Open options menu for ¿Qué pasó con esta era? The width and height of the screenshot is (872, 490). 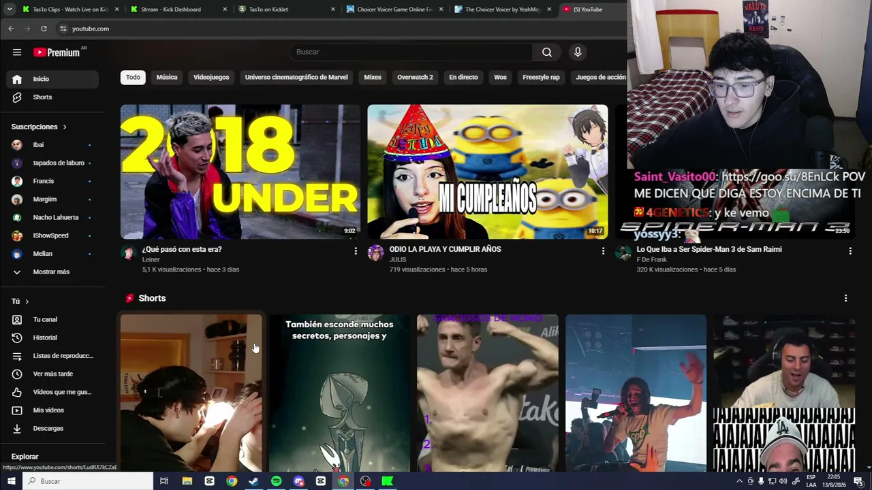pyautogui.click(x=355, y=251)
